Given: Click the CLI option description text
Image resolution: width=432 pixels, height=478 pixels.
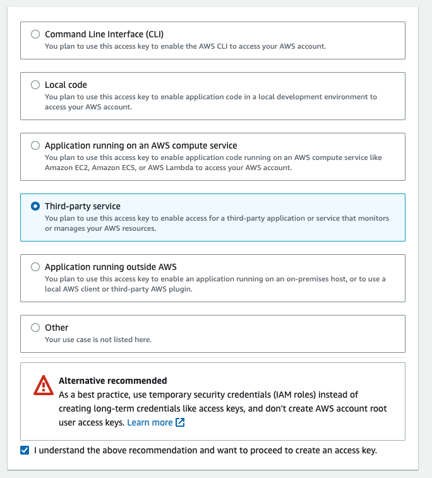Looking at the screenshot, I should [186, 46].
